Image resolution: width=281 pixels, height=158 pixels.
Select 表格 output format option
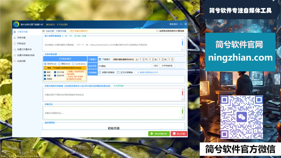click(45, 68)
